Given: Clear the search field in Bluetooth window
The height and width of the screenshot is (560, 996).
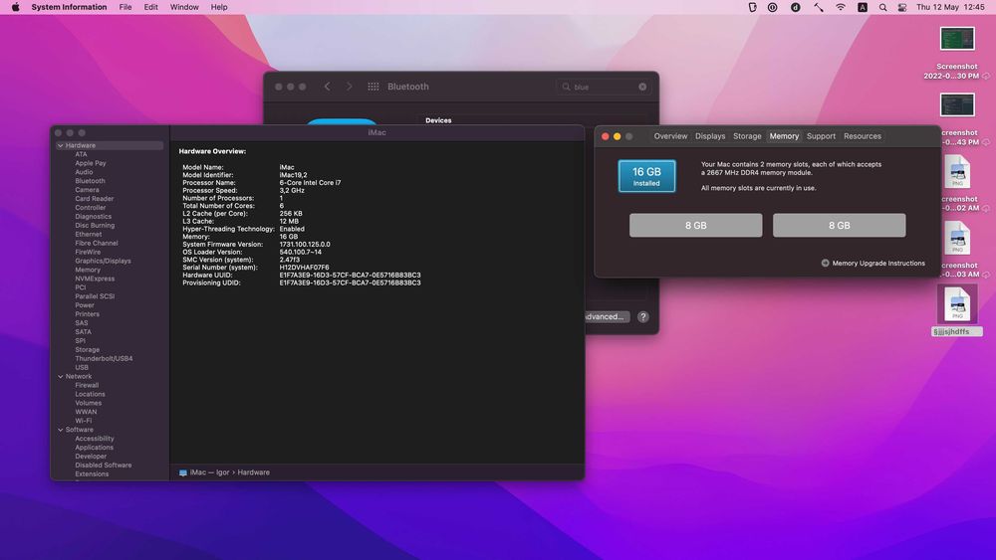Looking at the screenshot, I should 642,87.
